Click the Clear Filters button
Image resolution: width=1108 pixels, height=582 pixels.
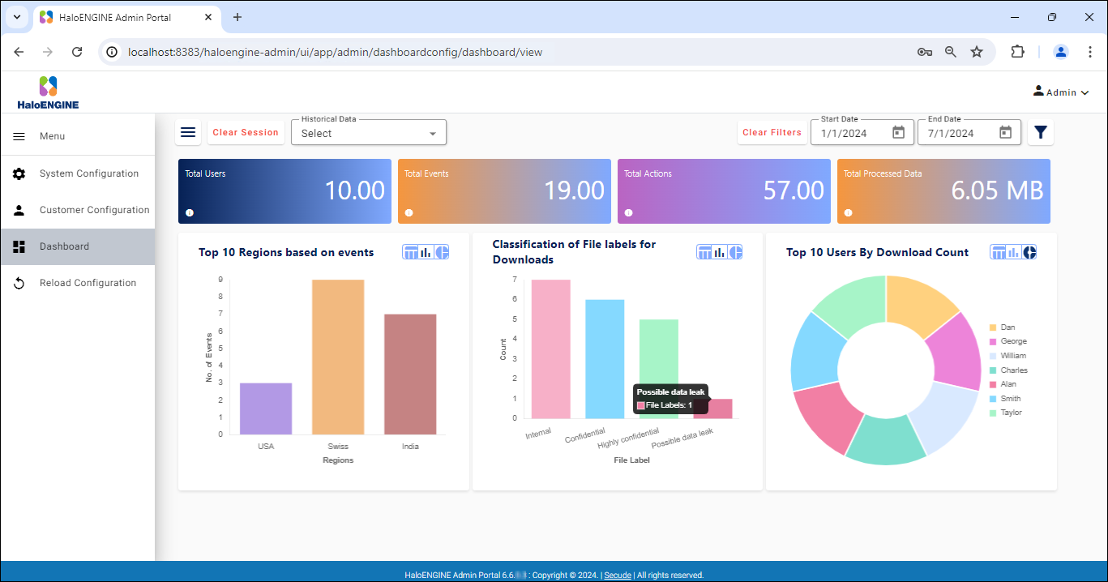pyautogui.click(x=772, y=132)
